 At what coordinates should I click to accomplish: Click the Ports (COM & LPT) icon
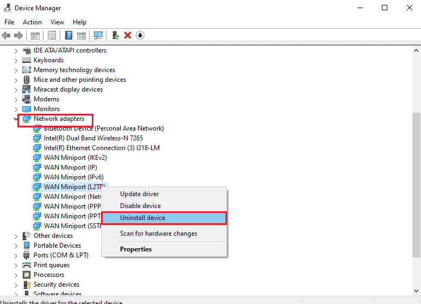click(26, 255)
